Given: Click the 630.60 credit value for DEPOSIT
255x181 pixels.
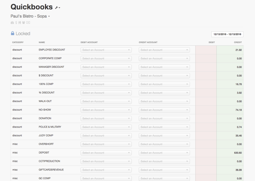Looking at the screenshot, I should pos(238,153).
